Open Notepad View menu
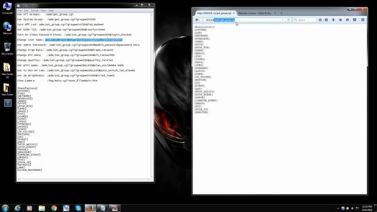 [43, 11]
